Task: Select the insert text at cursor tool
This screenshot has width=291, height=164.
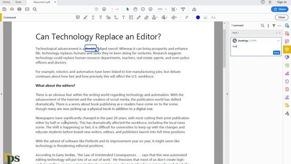Action: pos(116,17)
